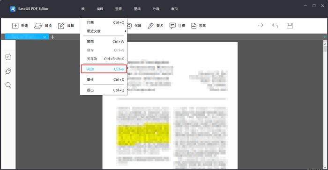Open the 轉換 convert tool
The width and height of the screenshot is (328, 170).
(x=43, y=26)
